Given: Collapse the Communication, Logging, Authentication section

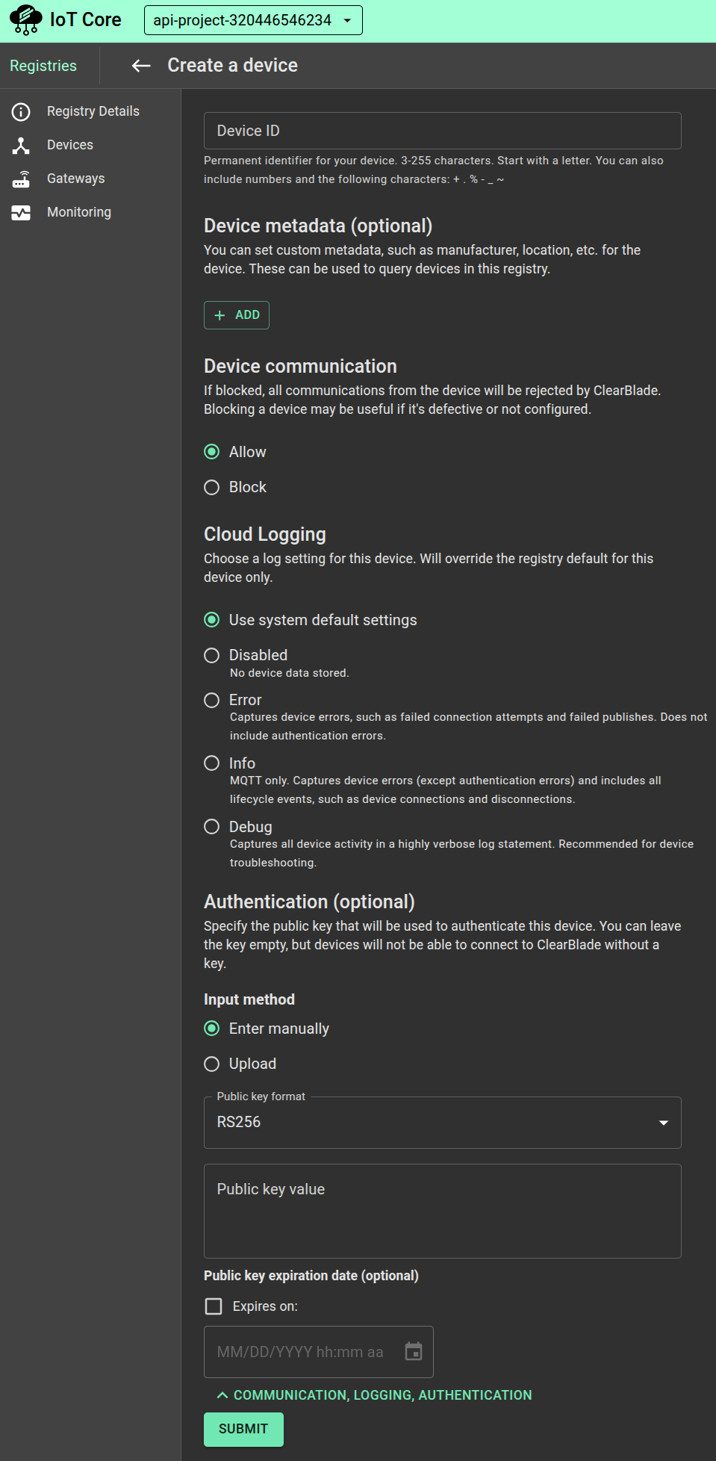Looking at the screenshot, I should point(374,1395).
